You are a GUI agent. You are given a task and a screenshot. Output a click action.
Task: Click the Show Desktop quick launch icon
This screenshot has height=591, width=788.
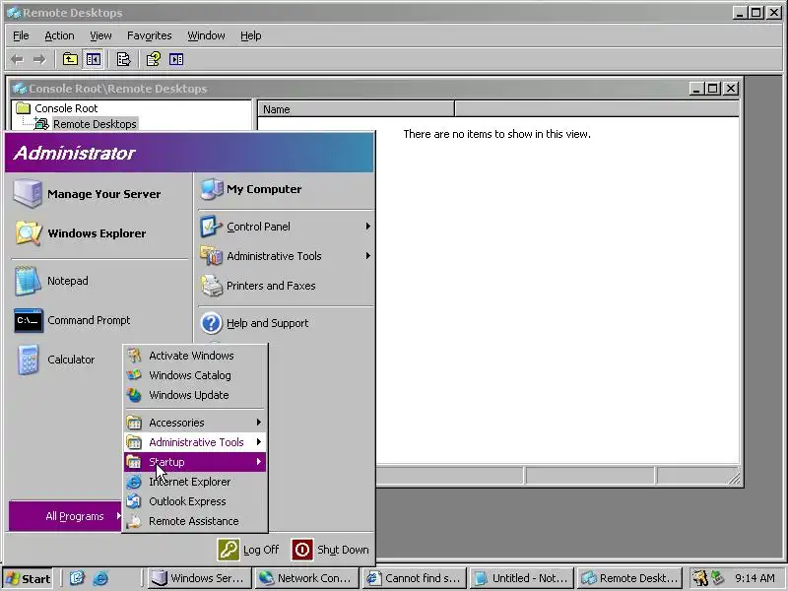(77, 578)
